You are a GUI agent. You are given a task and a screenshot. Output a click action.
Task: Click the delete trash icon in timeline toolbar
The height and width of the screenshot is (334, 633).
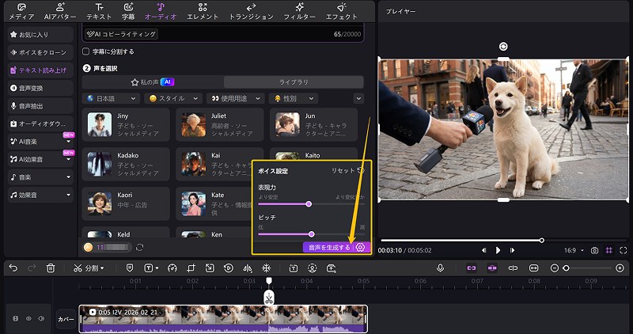[51, 268]
